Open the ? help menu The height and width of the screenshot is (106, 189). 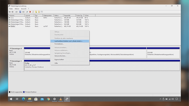(29, 9)
